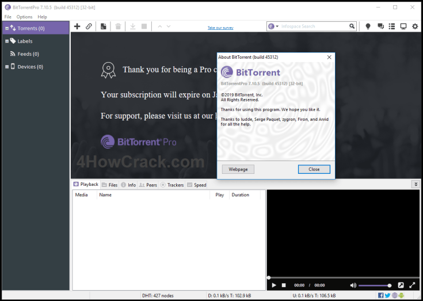
Task: Toggle the list view icon
Action: click(392, 26)
